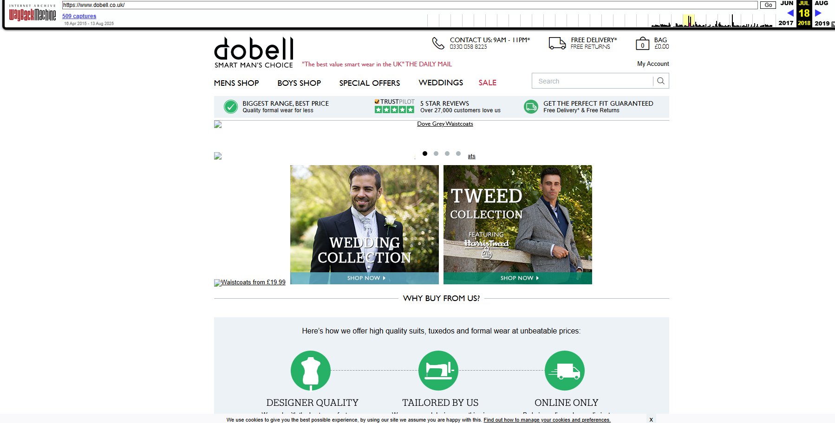Open the Weddings menu item
The width and height of the screenshot is (835, 423).
[441, 83]
